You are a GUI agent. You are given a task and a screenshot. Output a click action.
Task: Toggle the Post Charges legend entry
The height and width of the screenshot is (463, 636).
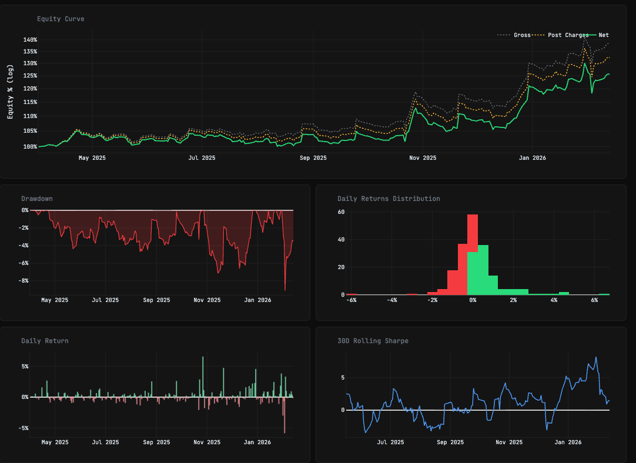568,35
